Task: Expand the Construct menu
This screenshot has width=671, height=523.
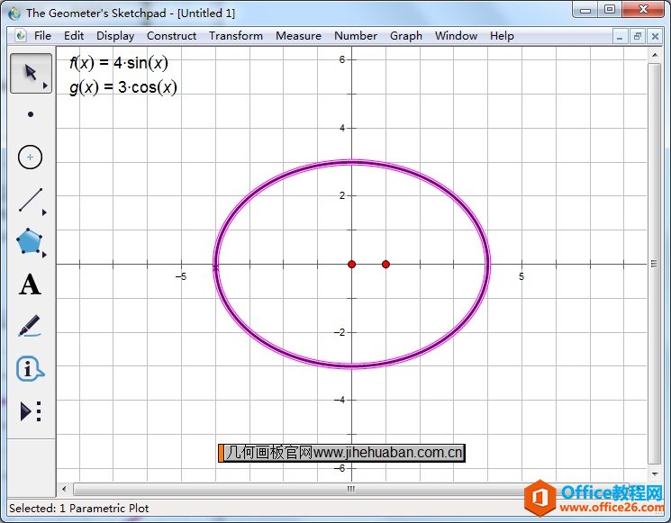Action: pyautogui.click(x=171, y=36)
